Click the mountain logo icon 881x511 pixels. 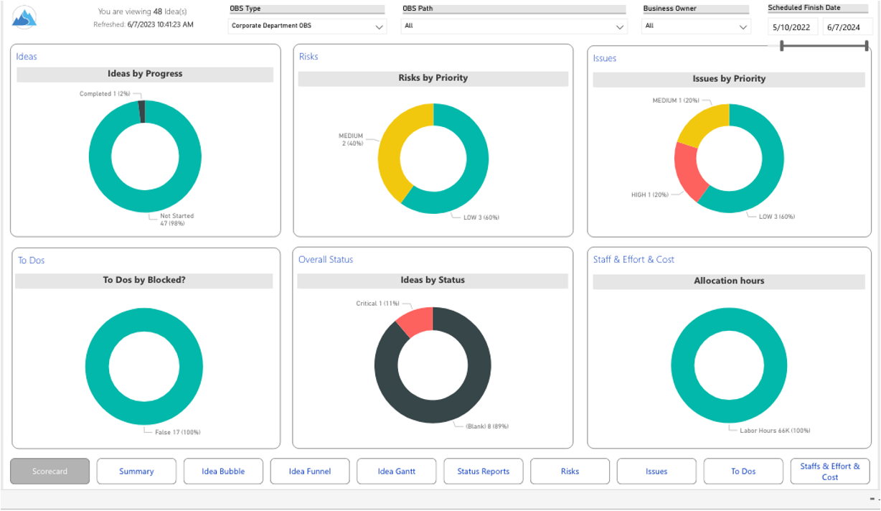(24, 17)
